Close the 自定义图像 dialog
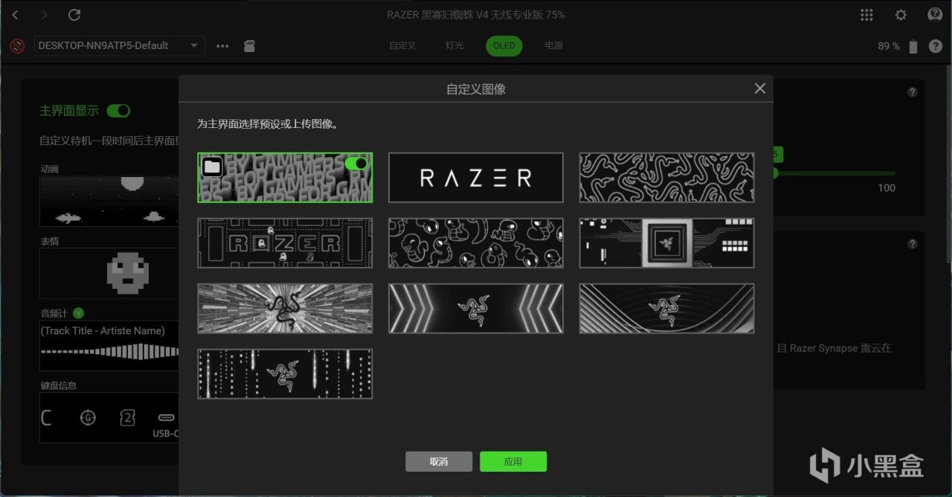Image resolution: width=952 pixels, height=497 pixels. click(759, 89)
